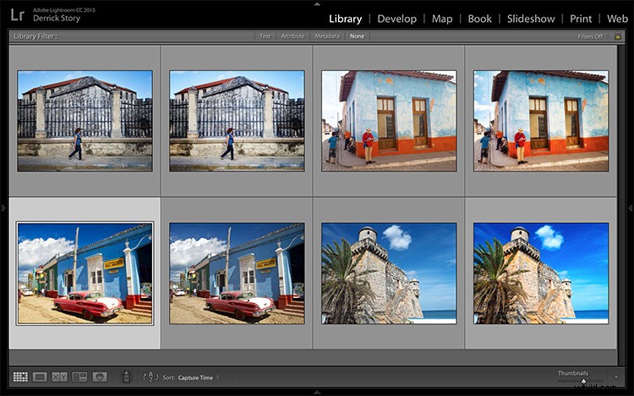This screenshot has height=396, width=634.
Task: Filter library by Metadata
Action: 327,36
